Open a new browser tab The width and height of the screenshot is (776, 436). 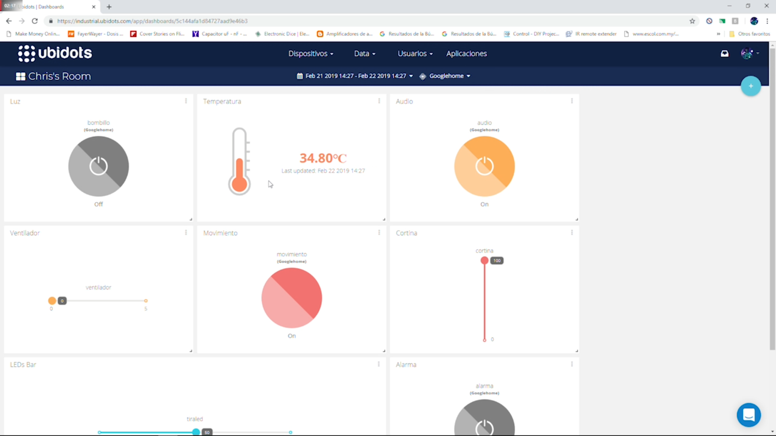(109, 7)
